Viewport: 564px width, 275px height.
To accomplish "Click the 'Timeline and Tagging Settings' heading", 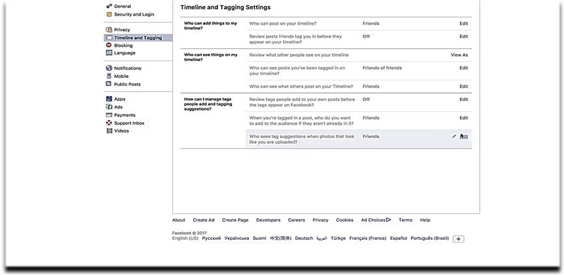I will pyautogui.click(x=226, y=7).
